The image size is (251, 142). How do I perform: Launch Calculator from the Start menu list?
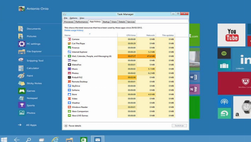(28, 68)
